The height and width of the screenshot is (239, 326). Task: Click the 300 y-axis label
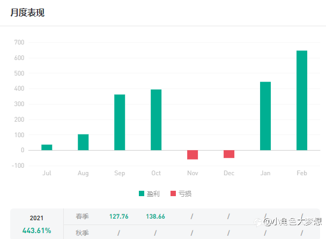click(19, 104)
